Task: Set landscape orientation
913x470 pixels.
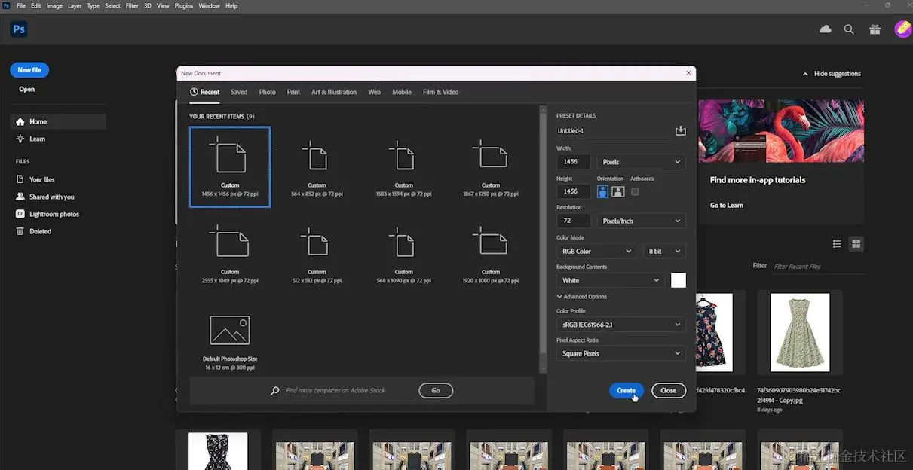Action: pyautogui.click(x=618, y=191)
